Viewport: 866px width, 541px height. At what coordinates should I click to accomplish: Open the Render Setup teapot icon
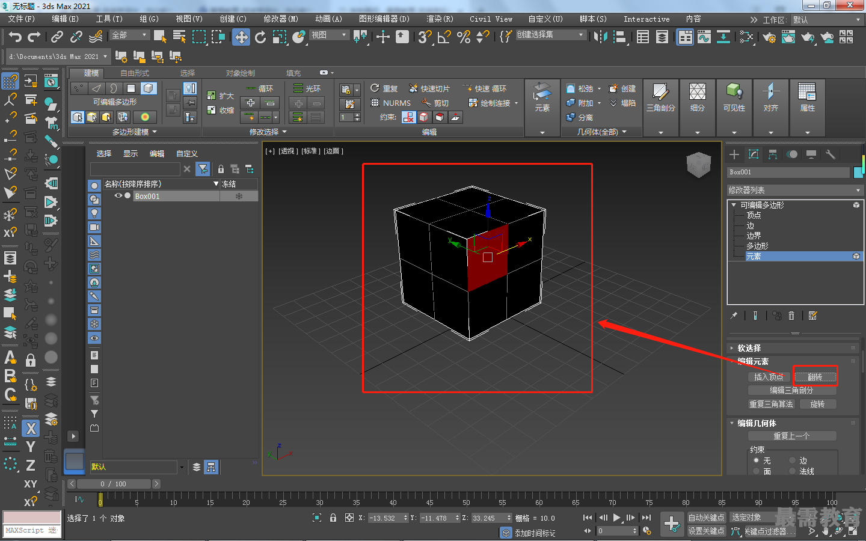769,37
